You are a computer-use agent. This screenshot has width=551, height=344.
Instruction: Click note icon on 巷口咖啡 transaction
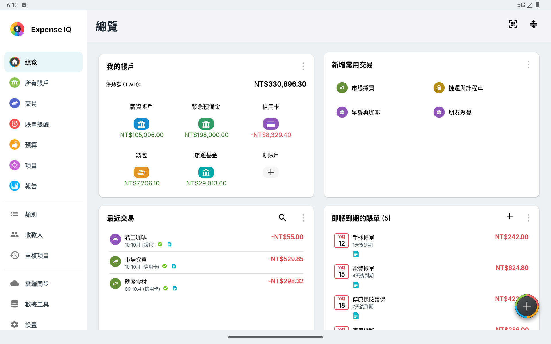coord(169,244)
